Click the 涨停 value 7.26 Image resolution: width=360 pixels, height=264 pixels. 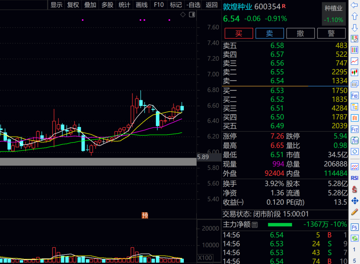277,136
